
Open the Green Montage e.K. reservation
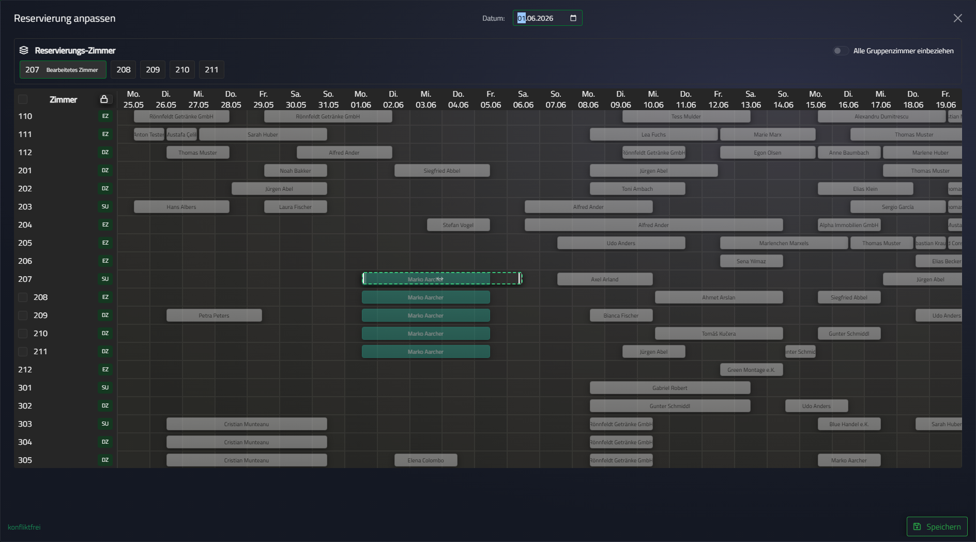click(x=751, y=370)
